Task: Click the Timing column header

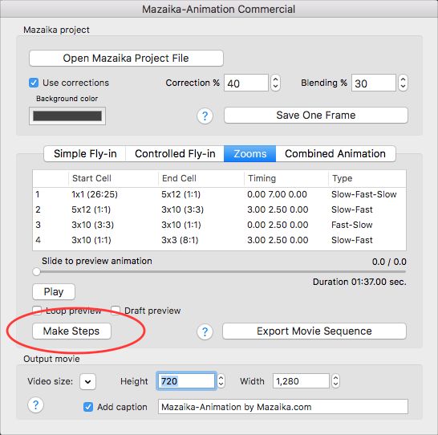Action: 286,178
